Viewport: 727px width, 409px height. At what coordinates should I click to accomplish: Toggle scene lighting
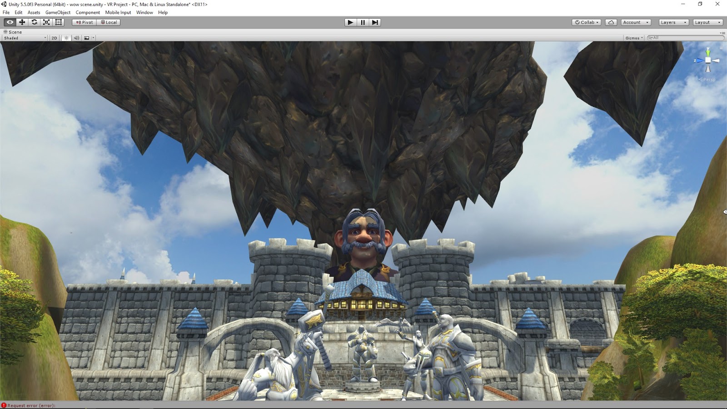(x=66, y=38)
